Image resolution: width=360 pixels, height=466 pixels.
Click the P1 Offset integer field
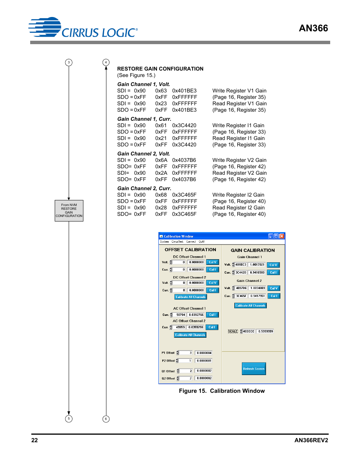pos(186,353)
